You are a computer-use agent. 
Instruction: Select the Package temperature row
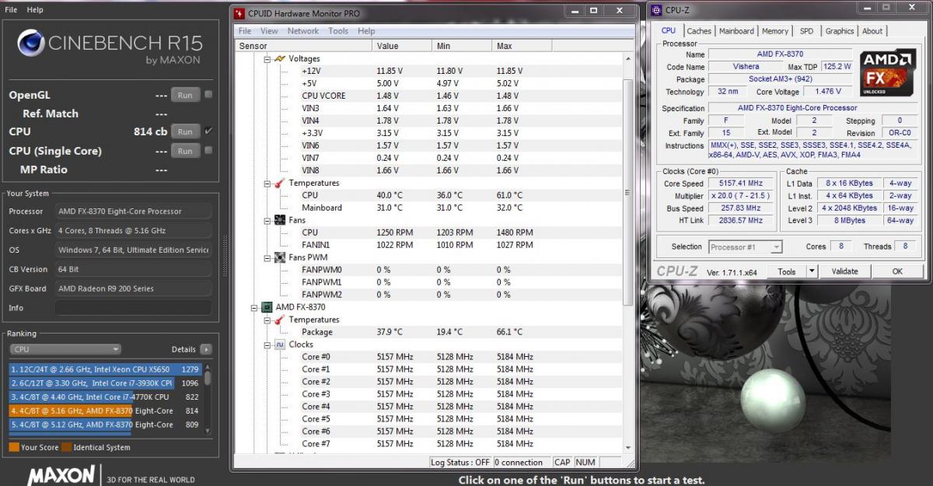429,332
